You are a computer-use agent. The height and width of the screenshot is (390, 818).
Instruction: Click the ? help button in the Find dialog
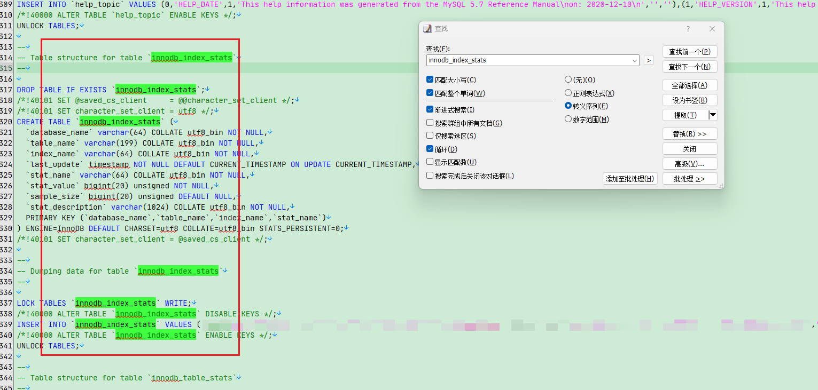[x=688, y=29]
